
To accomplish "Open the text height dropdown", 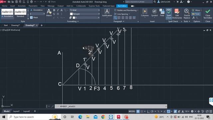I will click(x=44, y=14).
